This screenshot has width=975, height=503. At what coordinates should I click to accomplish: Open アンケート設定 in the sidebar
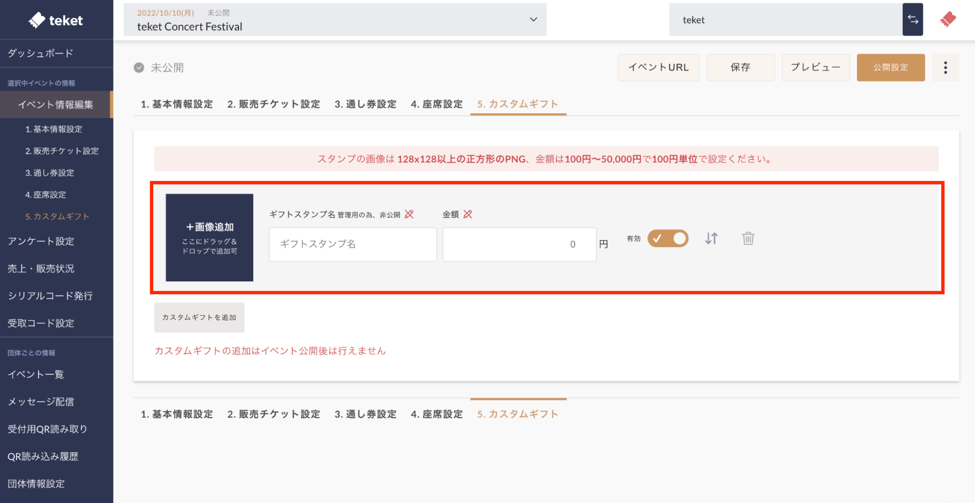point(41,241)
